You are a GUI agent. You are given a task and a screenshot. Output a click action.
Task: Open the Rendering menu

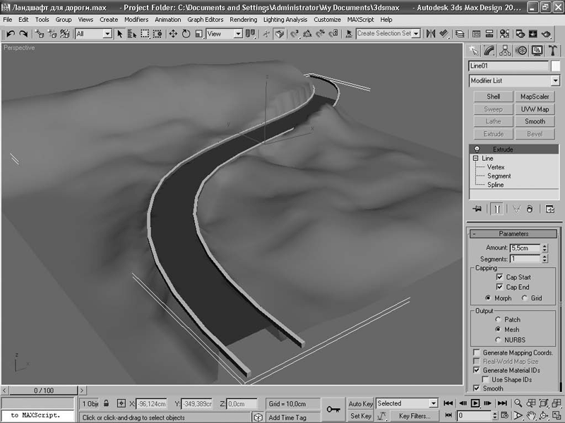coord(244,20)
